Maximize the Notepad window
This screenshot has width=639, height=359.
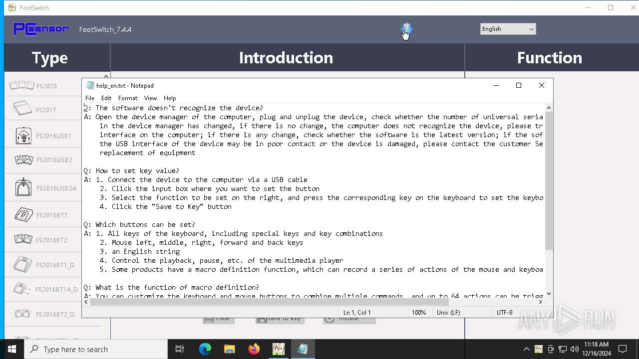519,85
